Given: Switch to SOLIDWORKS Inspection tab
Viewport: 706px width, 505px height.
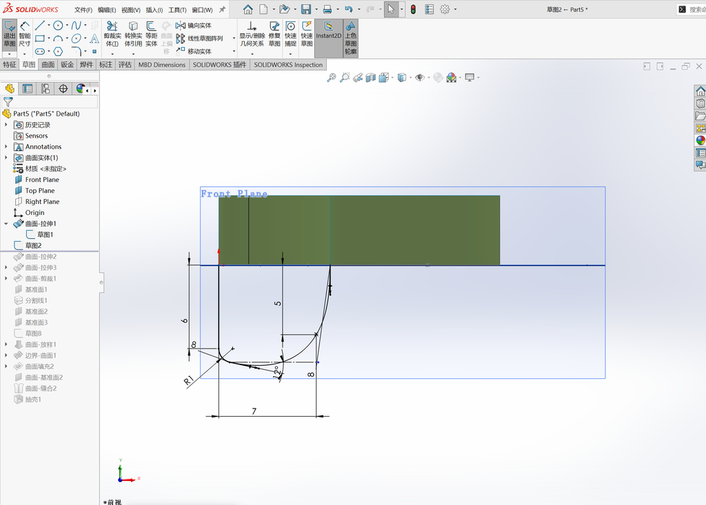Looking at the screenshot, I should tap(288, 65).
